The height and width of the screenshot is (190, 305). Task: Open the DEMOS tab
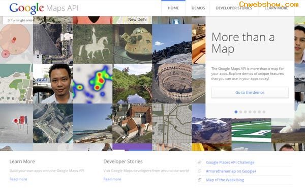[198, 8]
